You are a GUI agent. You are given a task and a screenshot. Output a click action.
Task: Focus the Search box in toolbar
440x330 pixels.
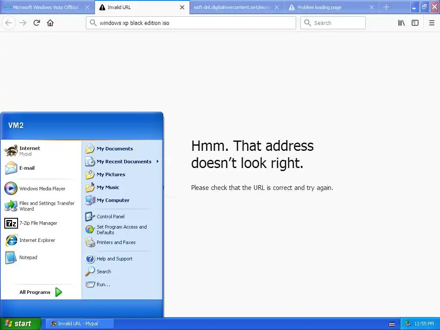click(333, 23)
